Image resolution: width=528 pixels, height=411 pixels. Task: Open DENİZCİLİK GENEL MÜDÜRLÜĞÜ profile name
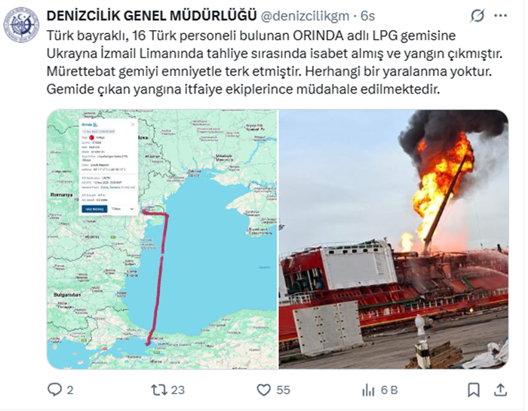[x=152, y=16]
